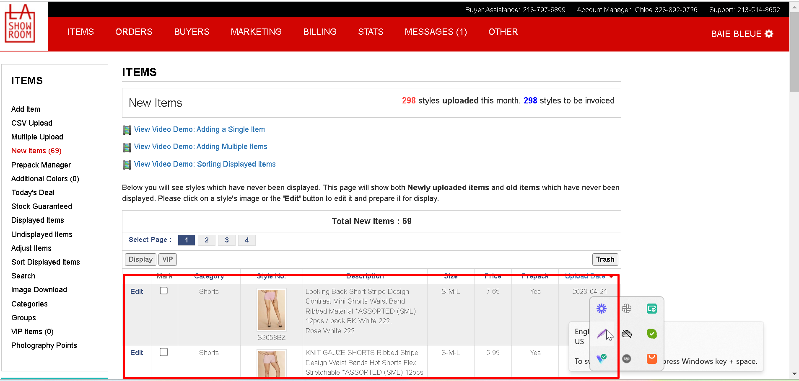Open New Items (69) in the sidebar

pyautogui.click(x=36, y=151)
